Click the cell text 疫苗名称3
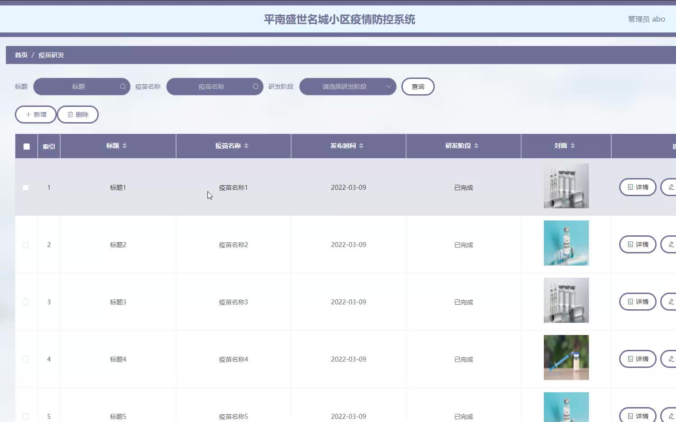Image resolution: width=676 pixels, height=422 pixels. tap(234, 302)
